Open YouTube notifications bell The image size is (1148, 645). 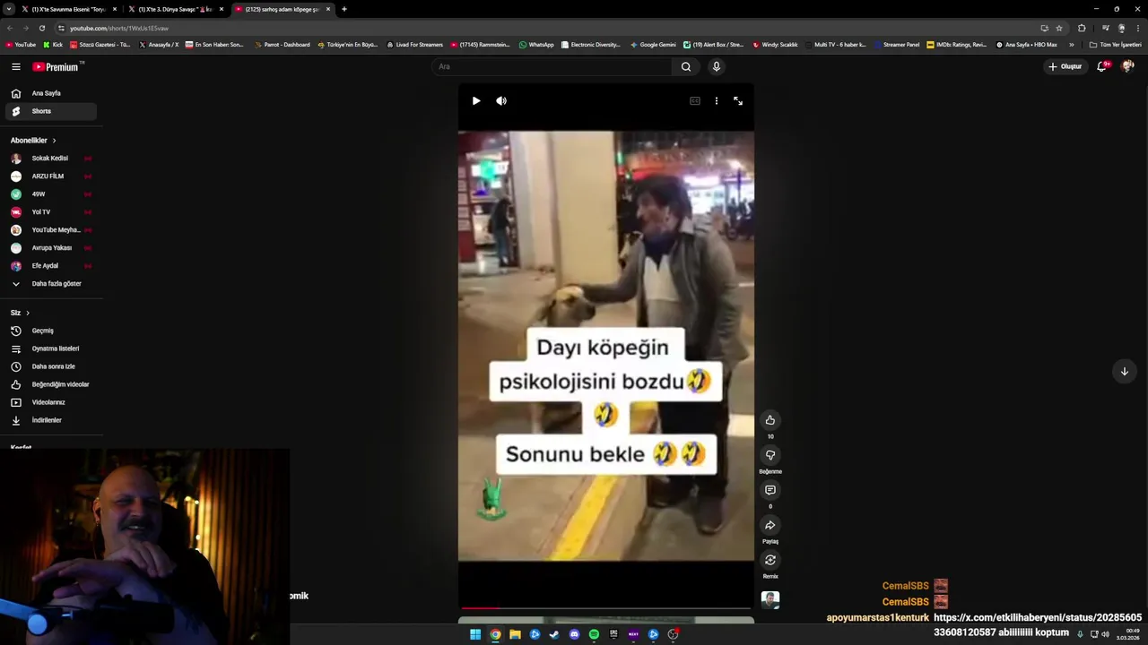tap(1102, 66)
